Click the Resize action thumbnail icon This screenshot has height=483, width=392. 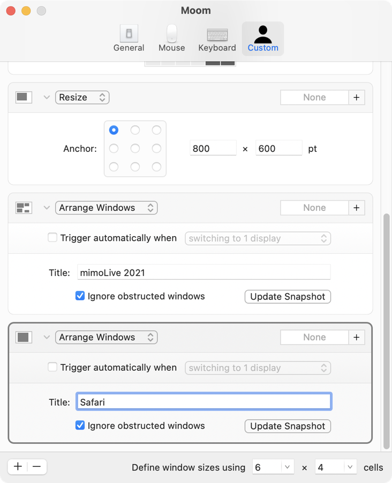24,97
